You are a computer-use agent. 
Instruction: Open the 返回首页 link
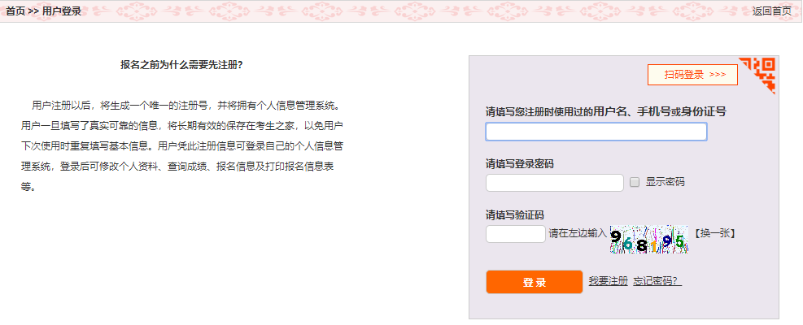click(x=771, y=11)
